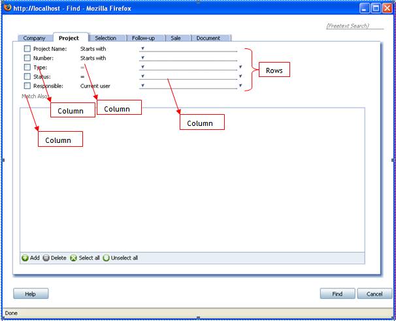Click the Freetext Search field
Screen dimensions: 396x321
tap(355, 26)
